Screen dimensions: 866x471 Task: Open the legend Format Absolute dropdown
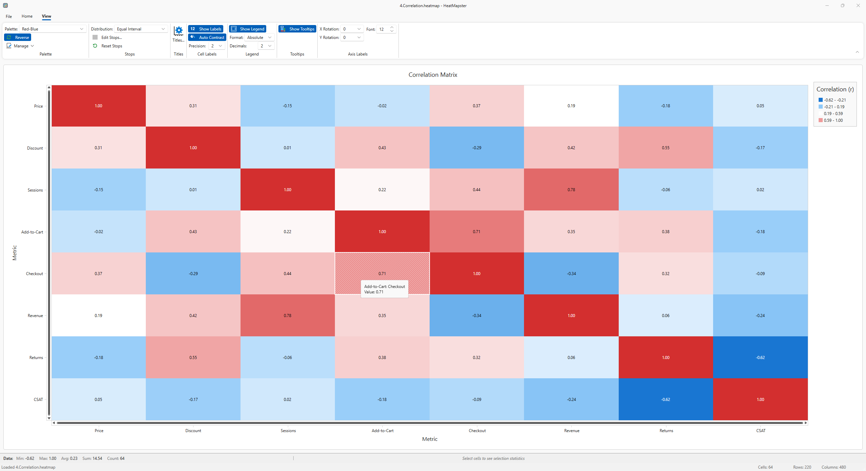pyautogui.click(x=259, y=38)
